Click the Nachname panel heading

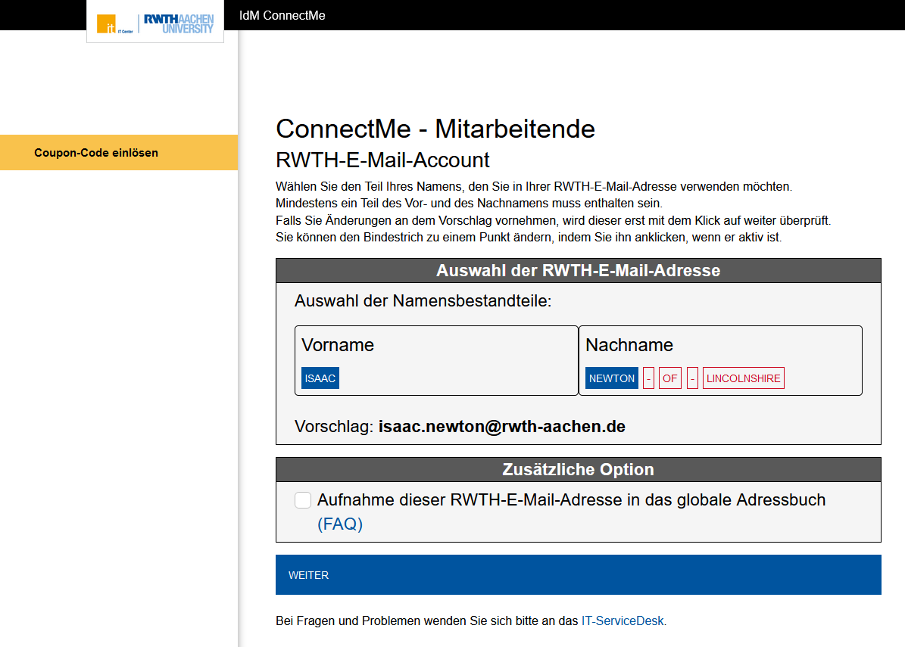pos(629,345)
